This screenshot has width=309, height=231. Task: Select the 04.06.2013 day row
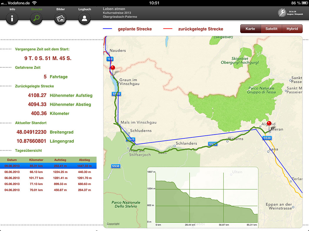point(48,190)
